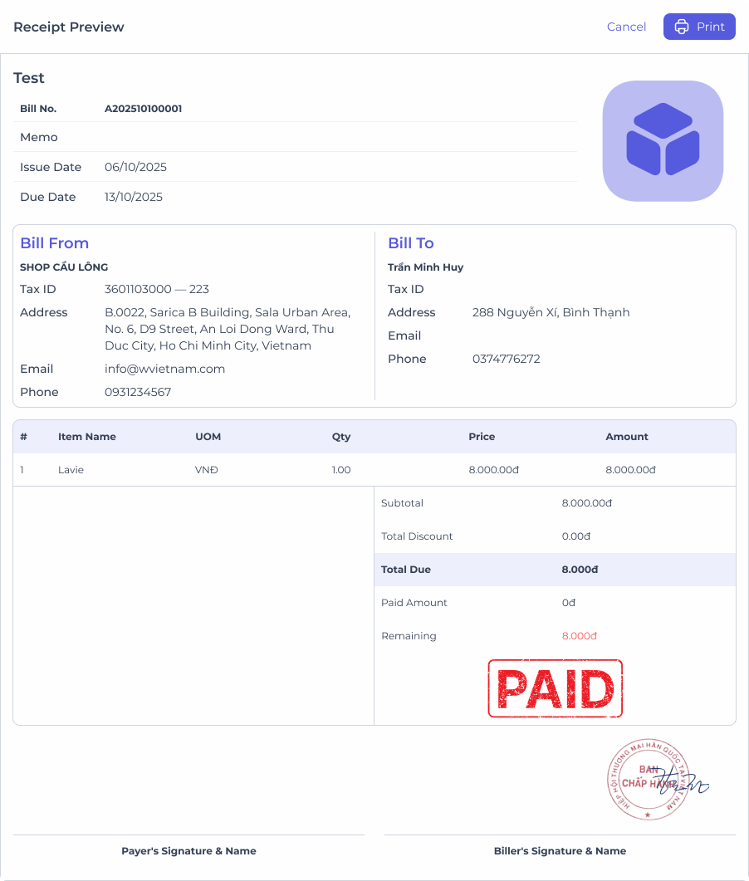Click the VNĐ unit cell
This screenshot has height=881, width=749.
[x=206, y=470]
